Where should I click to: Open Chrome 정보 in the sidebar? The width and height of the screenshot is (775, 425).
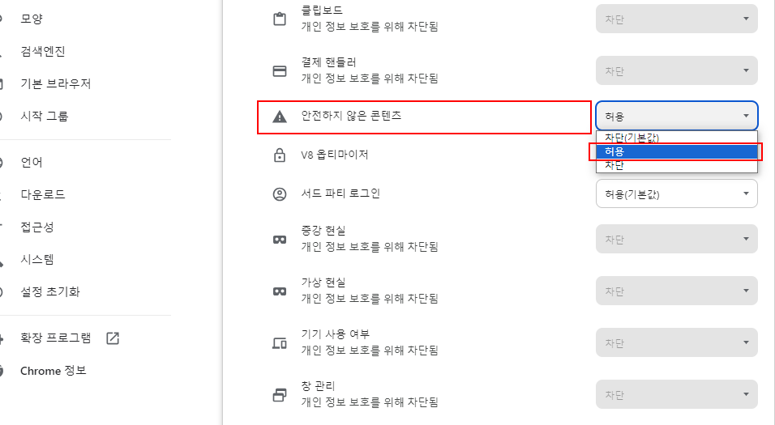54,371
